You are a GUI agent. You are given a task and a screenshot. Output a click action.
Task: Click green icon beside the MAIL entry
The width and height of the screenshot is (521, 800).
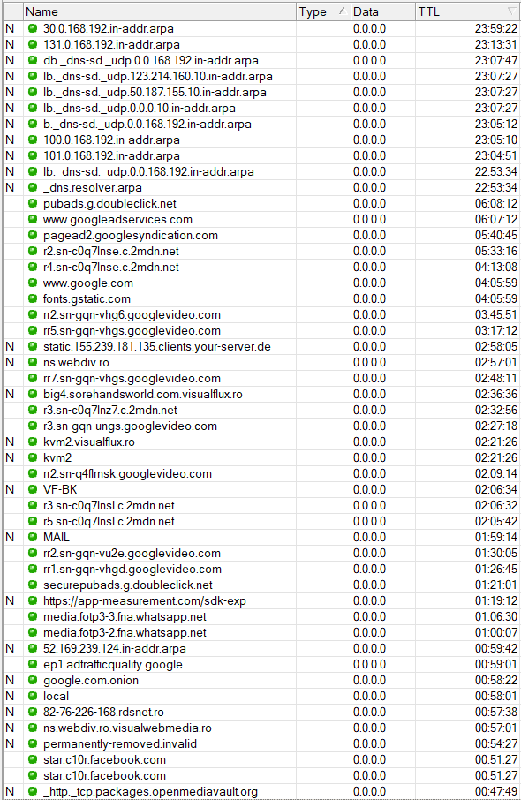click(33, 537)
